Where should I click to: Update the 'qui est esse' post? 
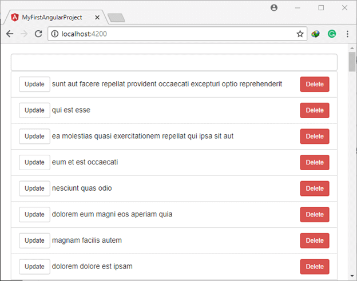(x=34, y=110)
